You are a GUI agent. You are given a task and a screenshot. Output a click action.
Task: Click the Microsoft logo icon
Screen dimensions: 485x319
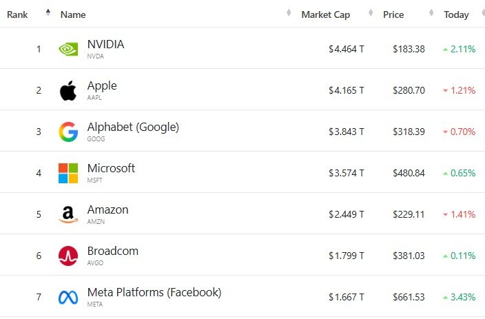(68, 173)
